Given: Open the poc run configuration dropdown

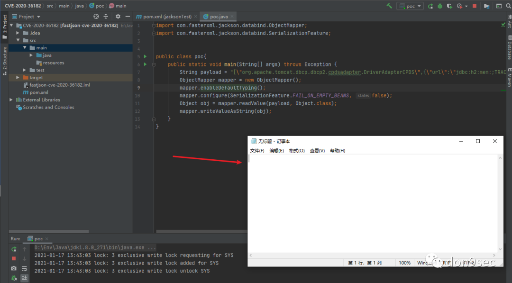Looking at the screenshot, I should (x=410, y=6).
